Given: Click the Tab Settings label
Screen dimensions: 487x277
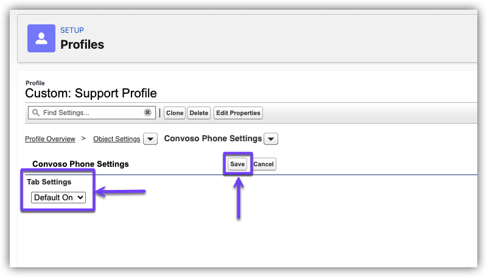Looking at the screenshot, I should [49, 182].
